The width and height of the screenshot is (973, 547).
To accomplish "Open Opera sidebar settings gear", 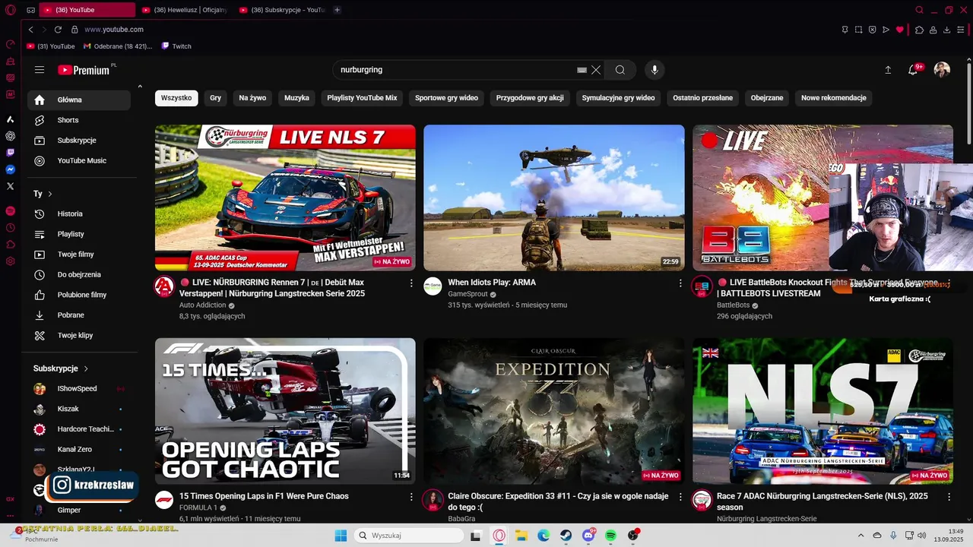I will point(11,261).
